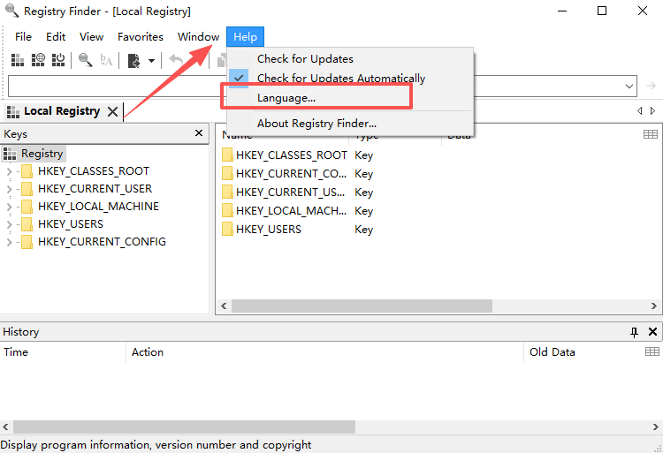The height and width of the screenshot is (453, 663).
Task: Click the Go arrow beside address bar
Action: tap(651, 87)
